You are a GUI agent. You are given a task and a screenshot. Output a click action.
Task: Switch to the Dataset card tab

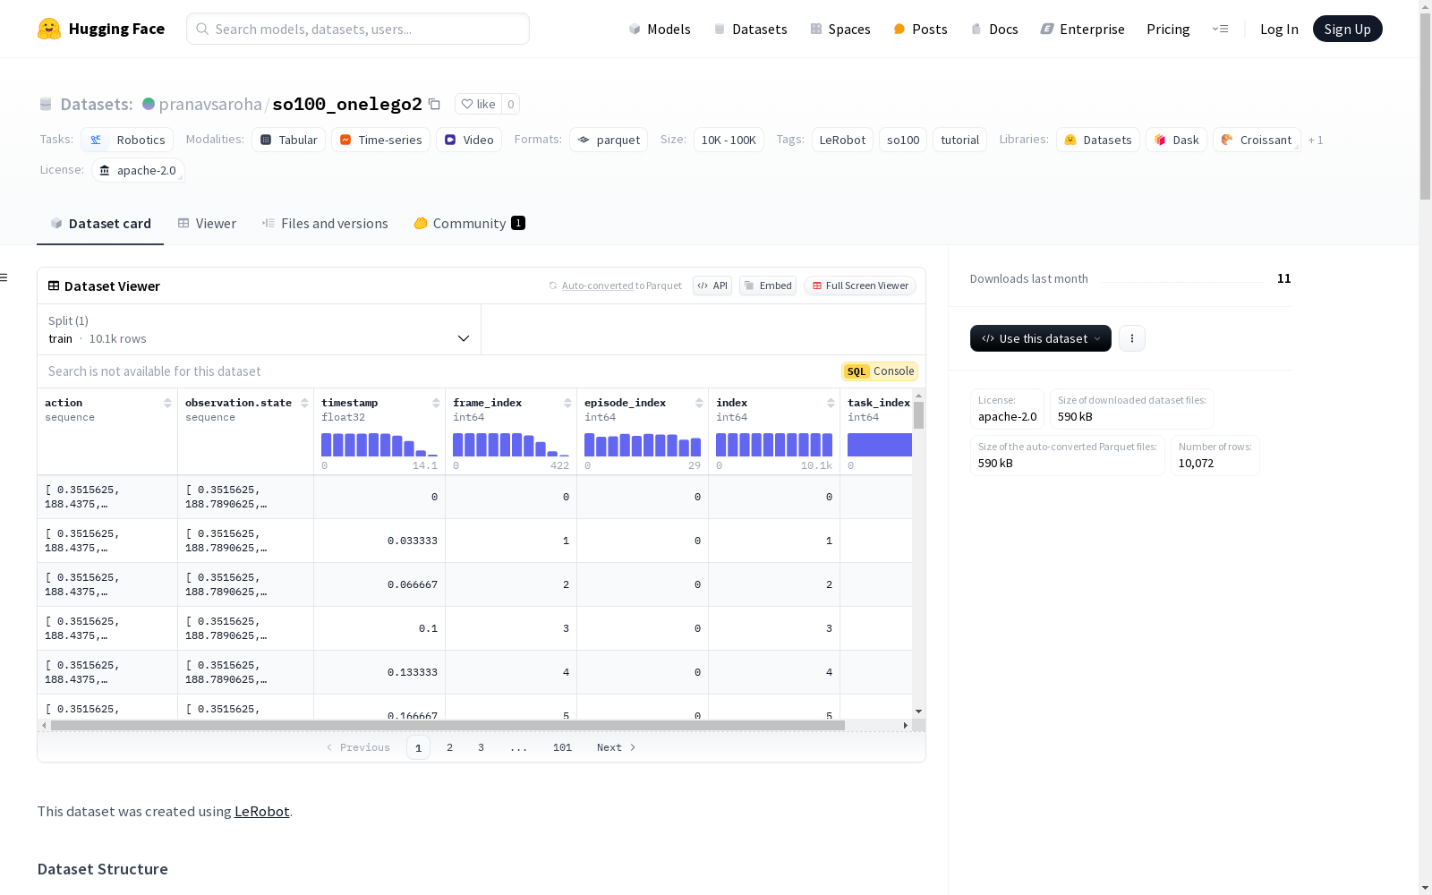(100, 224)
